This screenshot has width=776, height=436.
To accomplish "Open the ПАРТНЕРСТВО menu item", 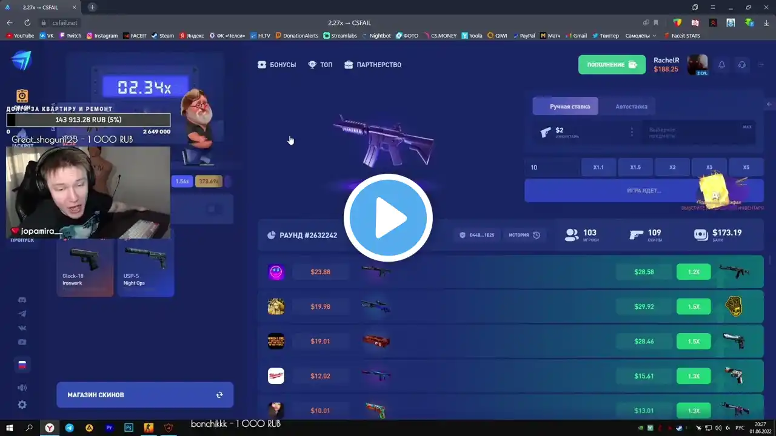I will click(x=373, y=65).
